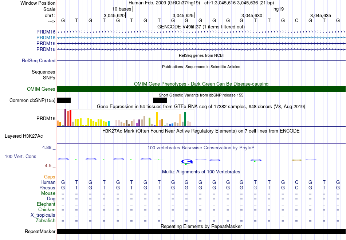Open 'Publications: Sequences in Scientific Articles' title
This screenshot has width=346, height=240.
point(201,67)
